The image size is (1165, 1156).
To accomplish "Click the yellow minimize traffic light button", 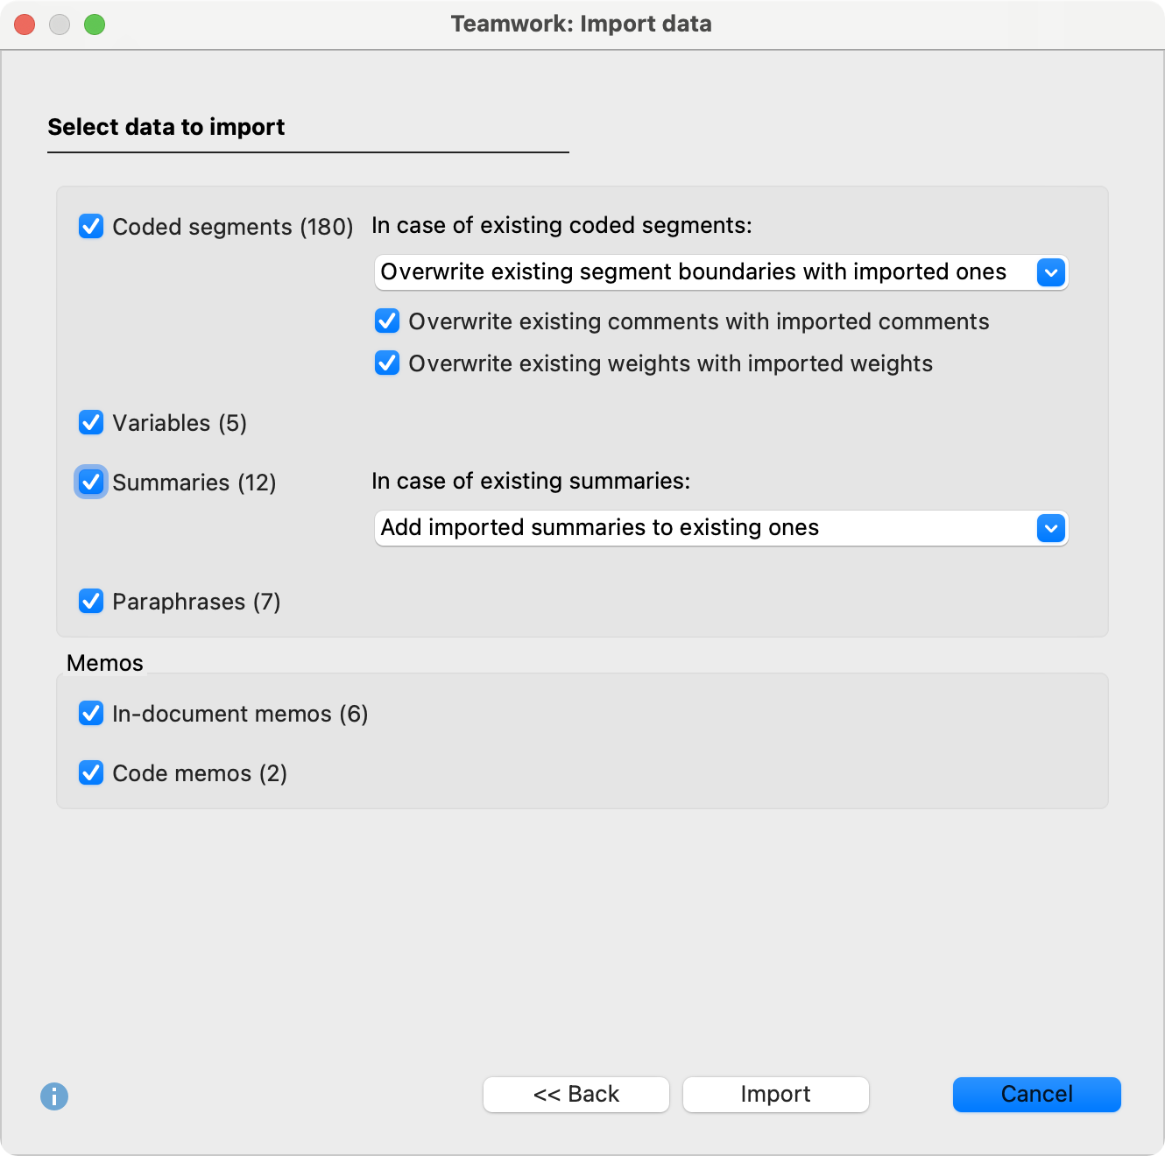I will pyautogui.click(x=60, y=25).
